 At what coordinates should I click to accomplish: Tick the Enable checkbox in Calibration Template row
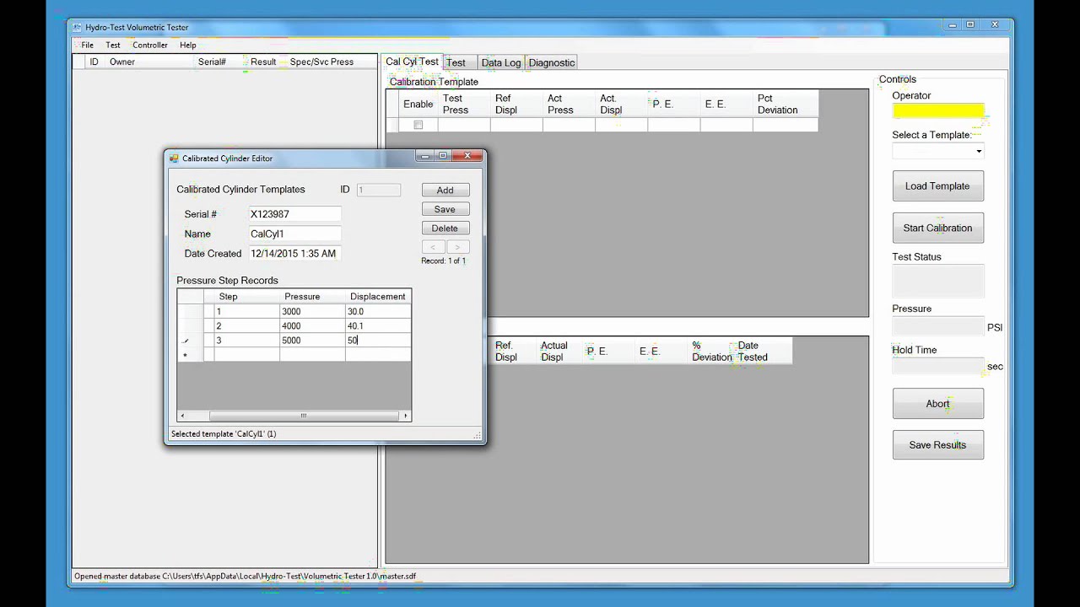coord(418,125)
